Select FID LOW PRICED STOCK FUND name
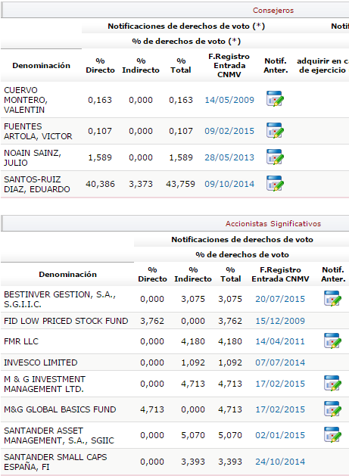 click(66, 321)
